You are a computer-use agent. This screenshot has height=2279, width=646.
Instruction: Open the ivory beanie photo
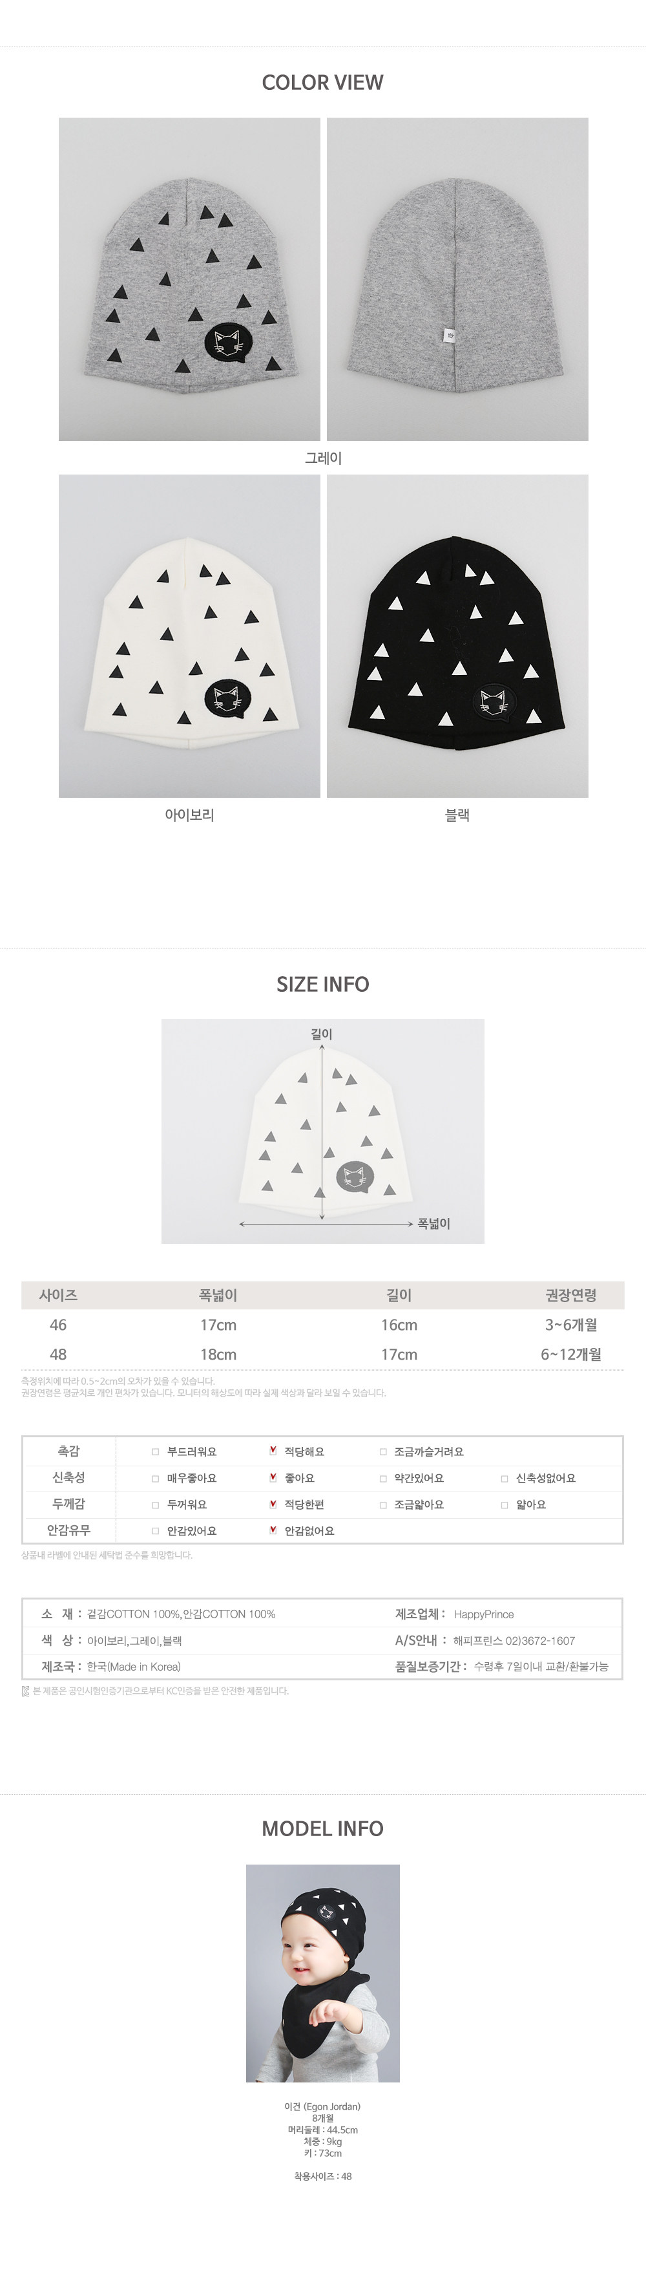(189, 636)
